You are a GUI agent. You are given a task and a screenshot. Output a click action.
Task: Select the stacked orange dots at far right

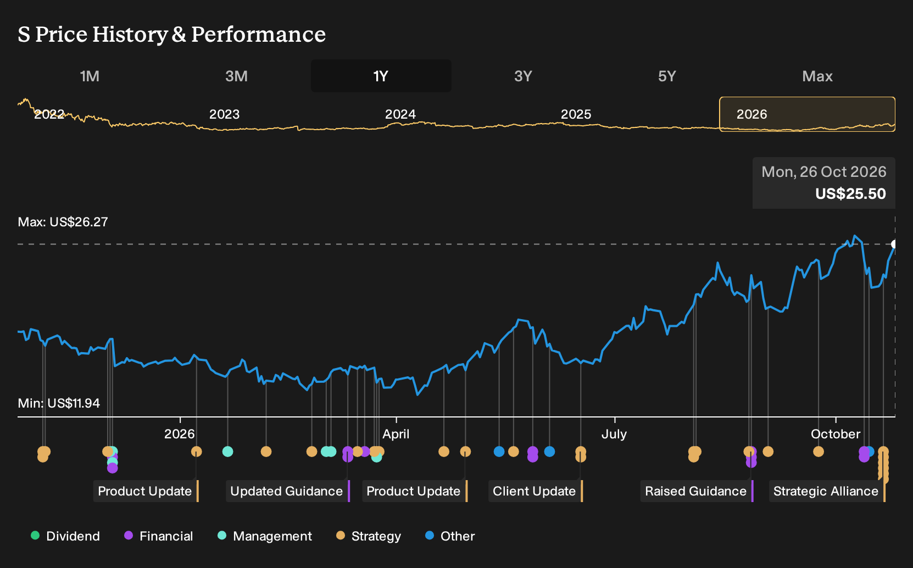coord(883,465)
